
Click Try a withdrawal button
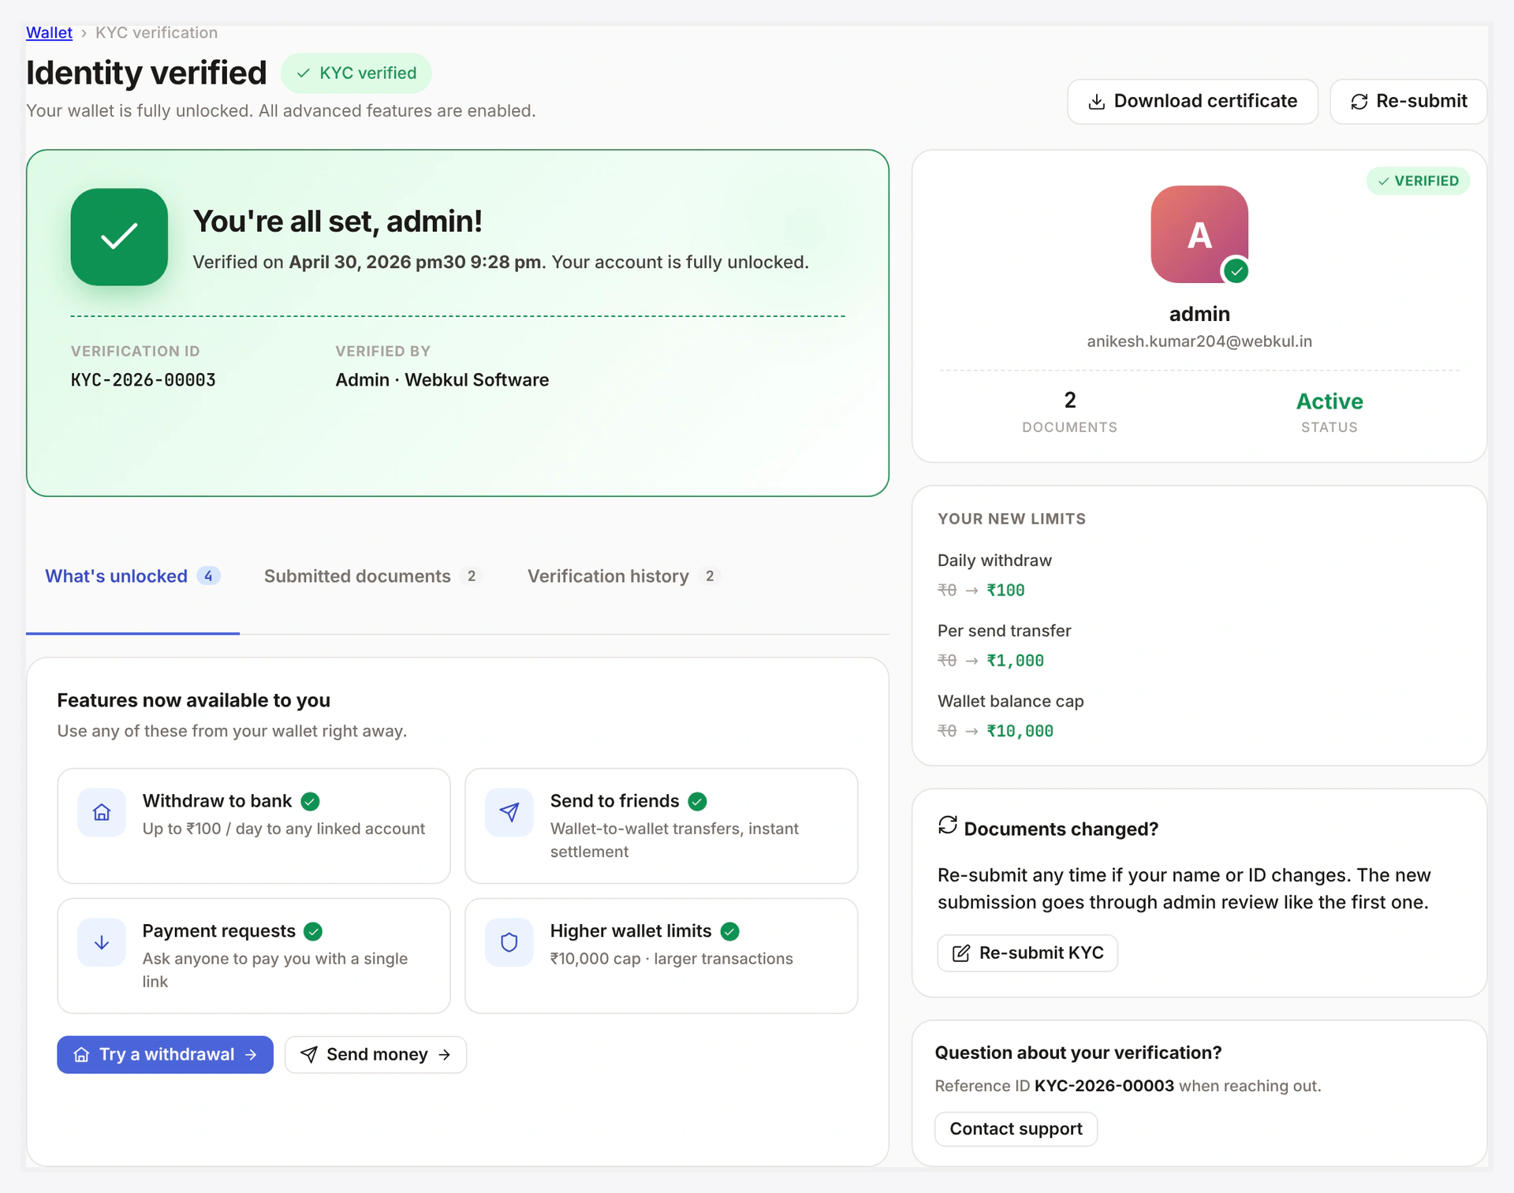(x=165, y=1055)
